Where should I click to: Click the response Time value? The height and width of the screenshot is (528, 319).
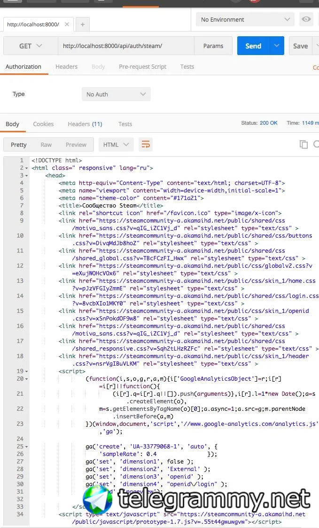(x=310, y=123)
